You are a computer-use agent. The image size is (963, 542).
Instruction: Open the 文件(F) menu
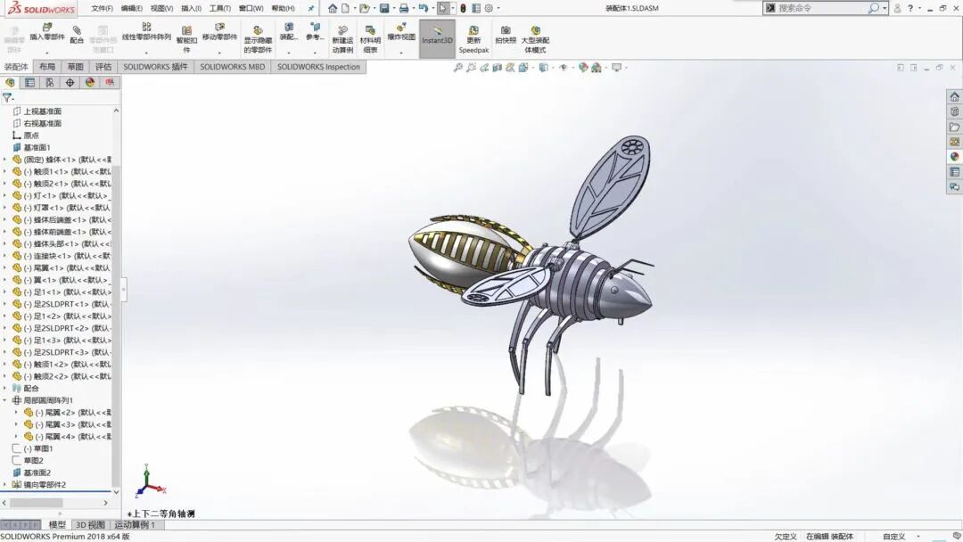(x=102, y=9)
